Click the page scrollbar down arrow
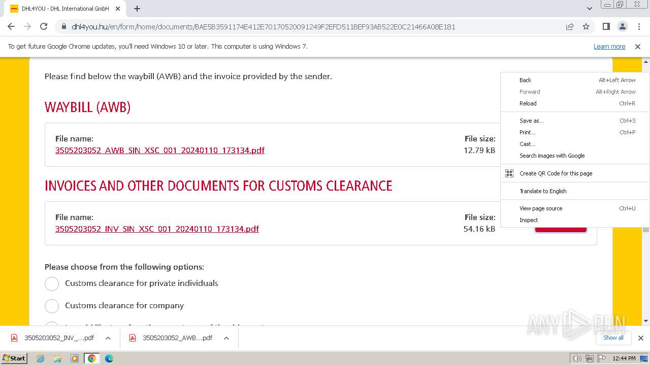Image resolution: width=650 pixels, height=365 pixels. [646, 321]
